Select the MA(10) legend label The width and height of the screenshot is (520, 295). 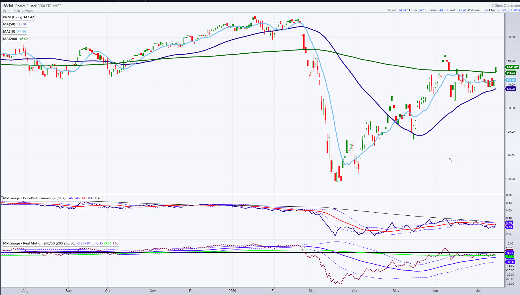pyautogui.click(x=14, y=32)
